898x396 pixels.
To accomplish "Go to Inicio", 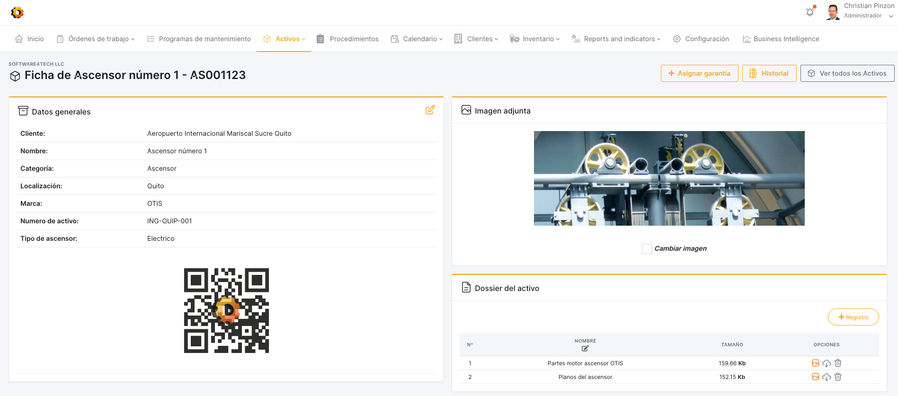I will pyautogui.click(x=29, y=39).
